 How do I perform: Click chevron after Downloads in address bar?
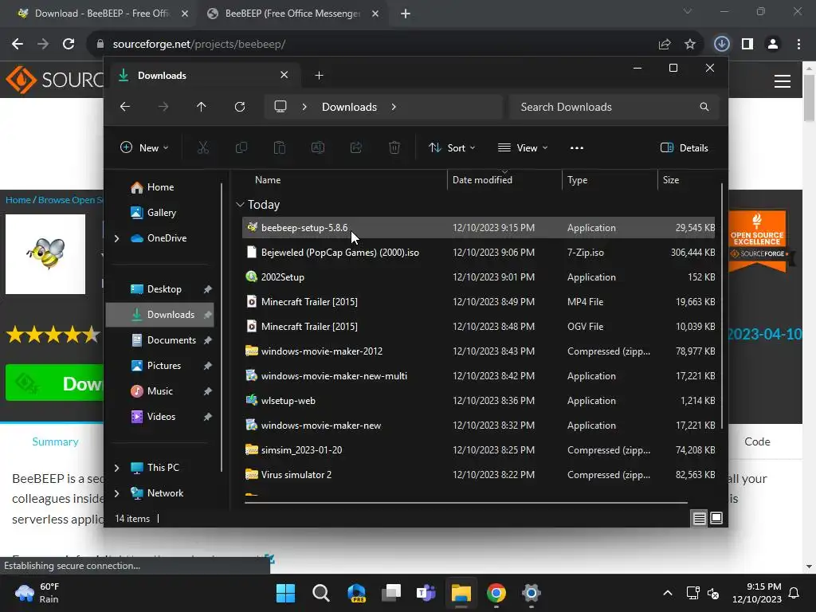394,107
